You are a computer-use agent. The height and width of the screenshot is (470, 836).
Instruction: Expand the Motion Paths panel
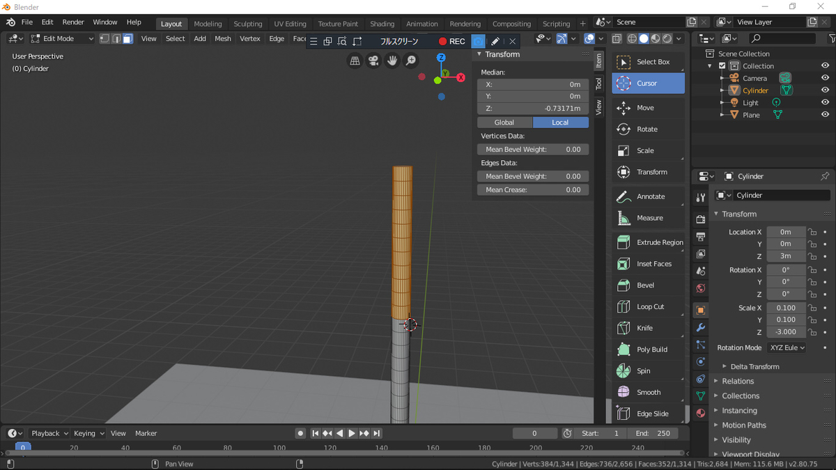click(743, 425)
